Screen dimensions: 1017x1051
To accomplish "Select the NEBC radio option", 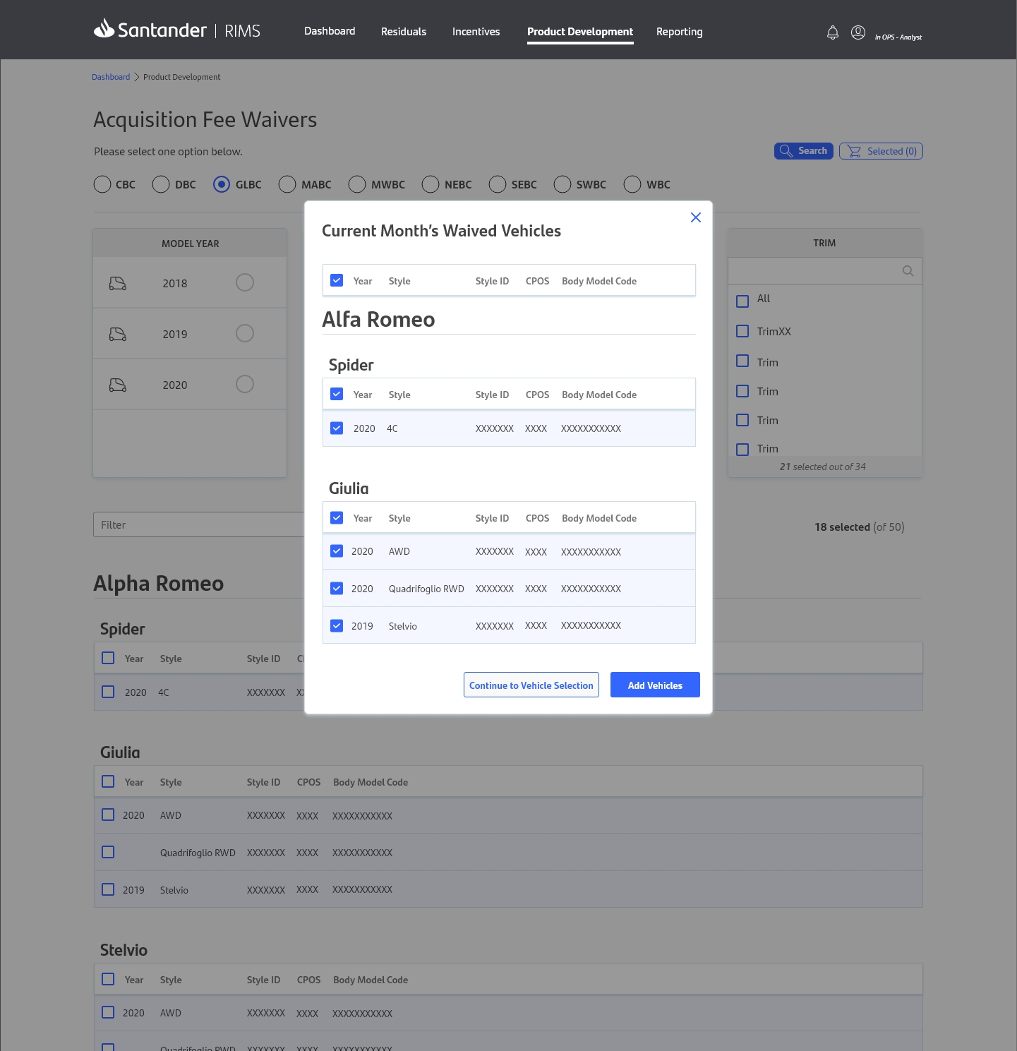I will coord(431,184).
